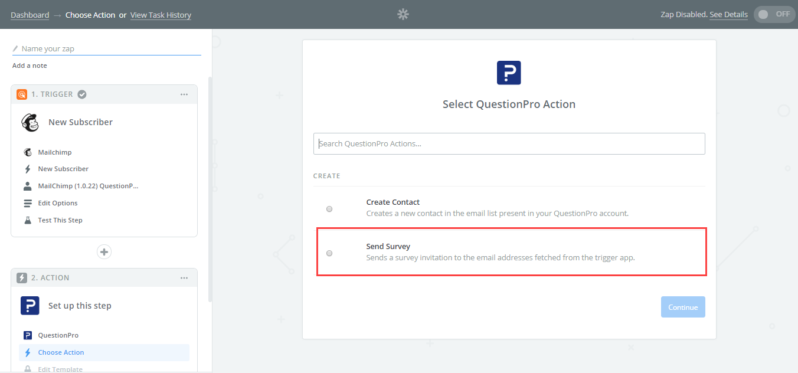Click the Search QuestionPro Actions field
The width and height of the screenshot is (798, 373).
tap(509, 143)
